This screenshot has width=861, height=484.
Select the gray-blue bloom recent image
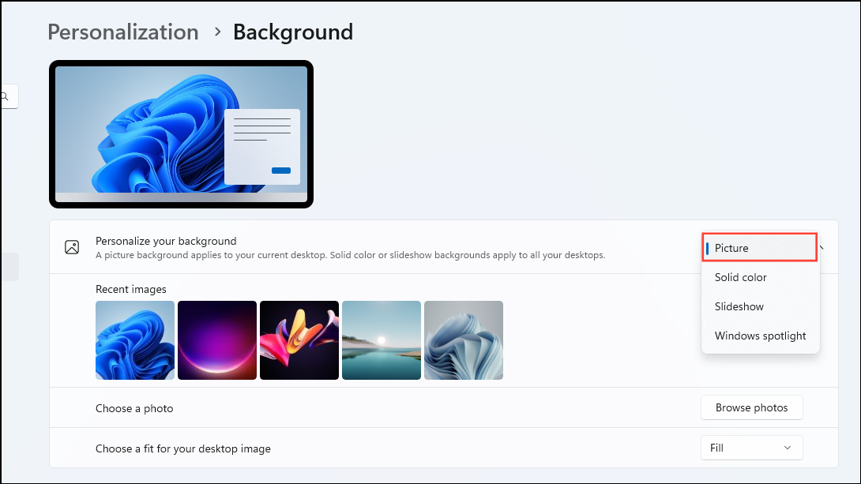[x=464, y=340]
